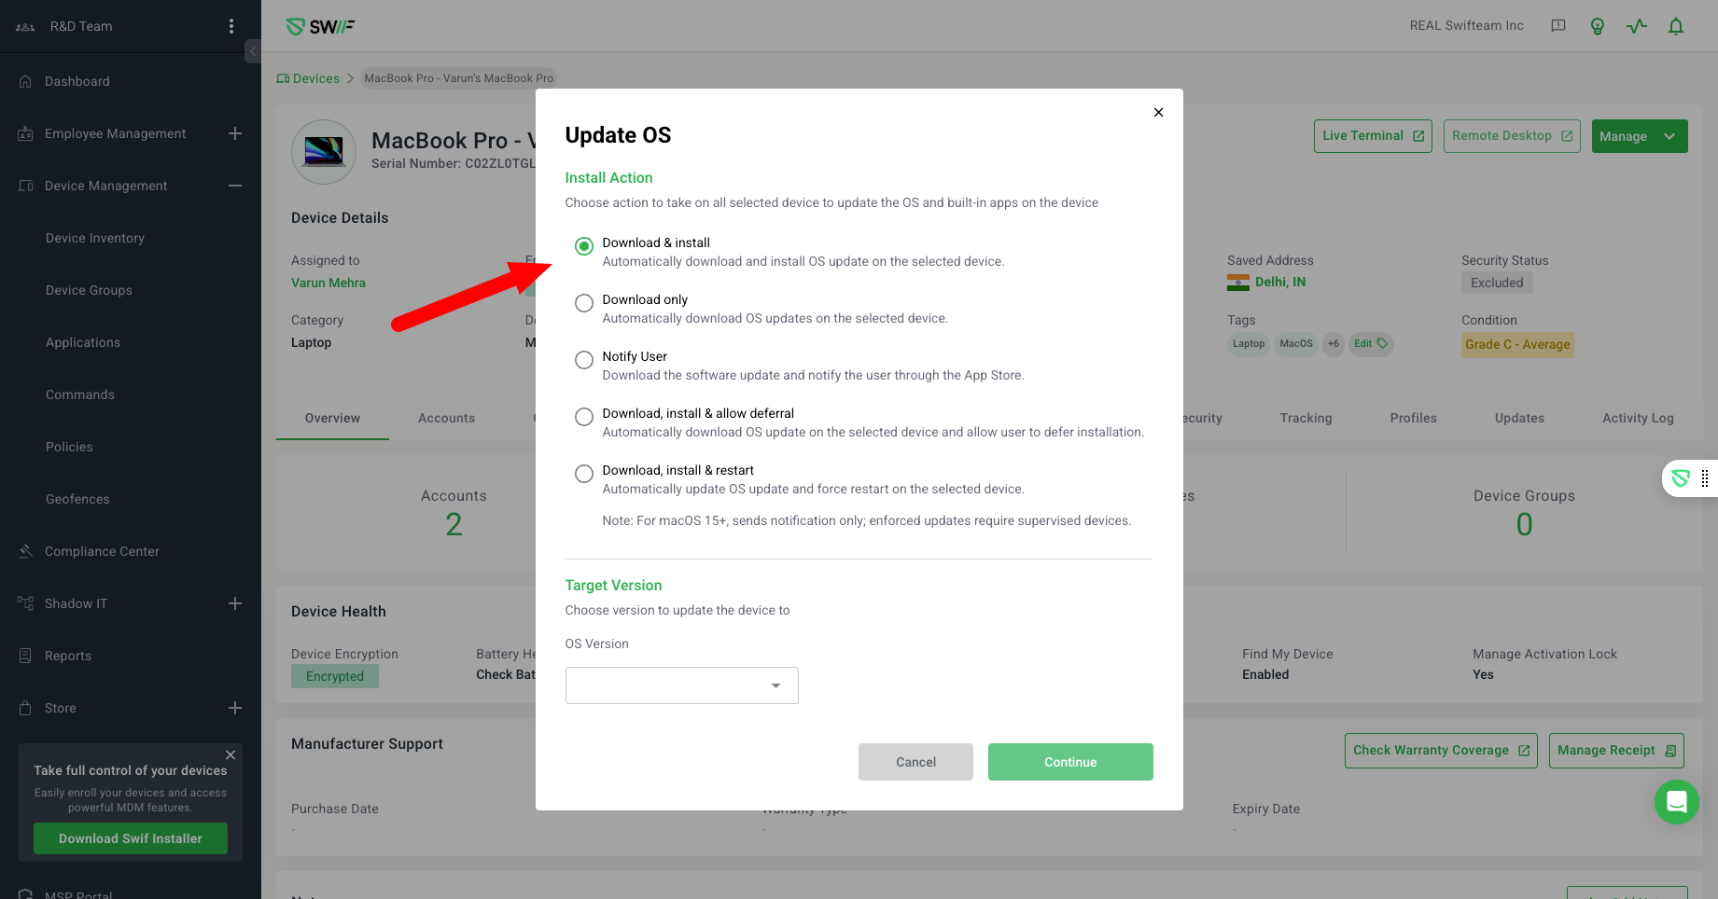Select Download, install & restart option

[x=584, y=474]
